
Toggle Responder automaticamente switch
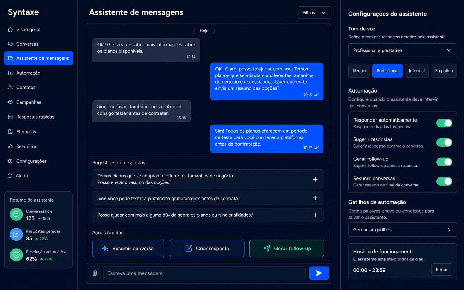point(444,123)
